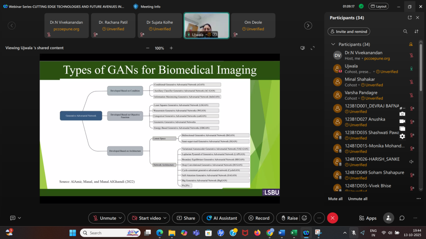
Task: Click the sort participants icon
Action: coord(416,31)
